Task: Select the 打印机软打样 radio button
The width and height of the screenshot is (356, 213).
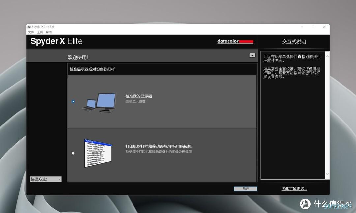Action: [x=73, y=153]
